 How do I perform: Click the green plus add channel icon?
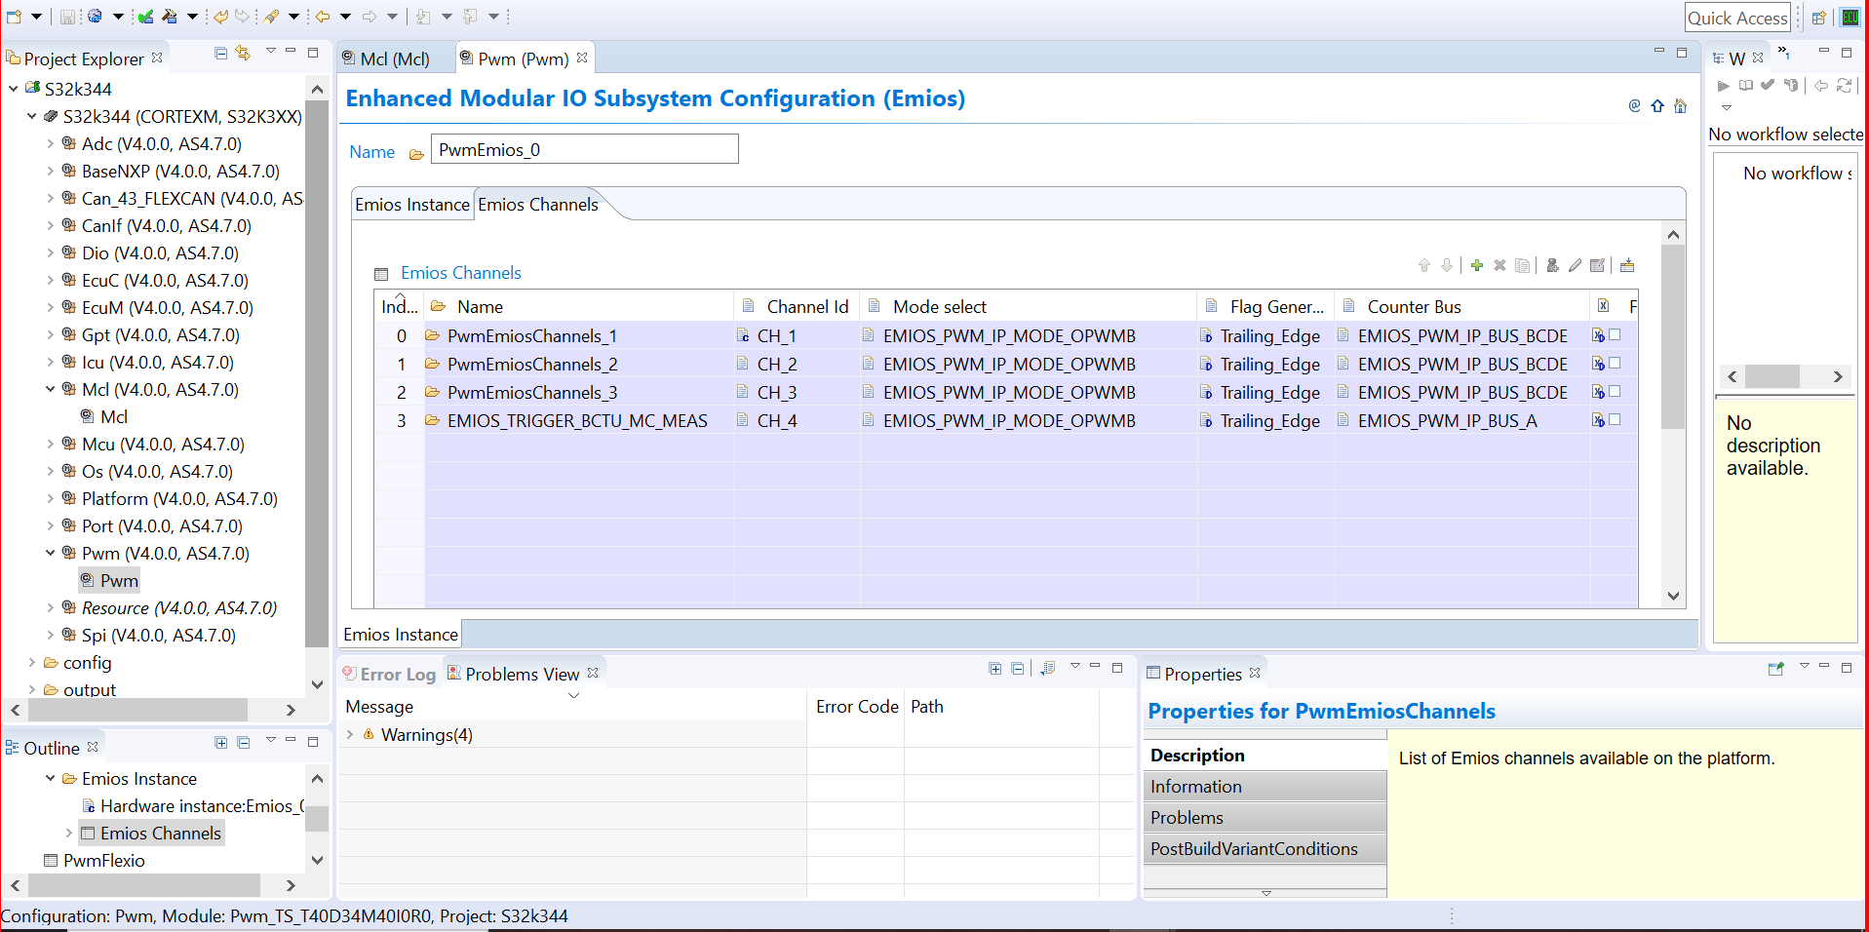[1477, 265]
